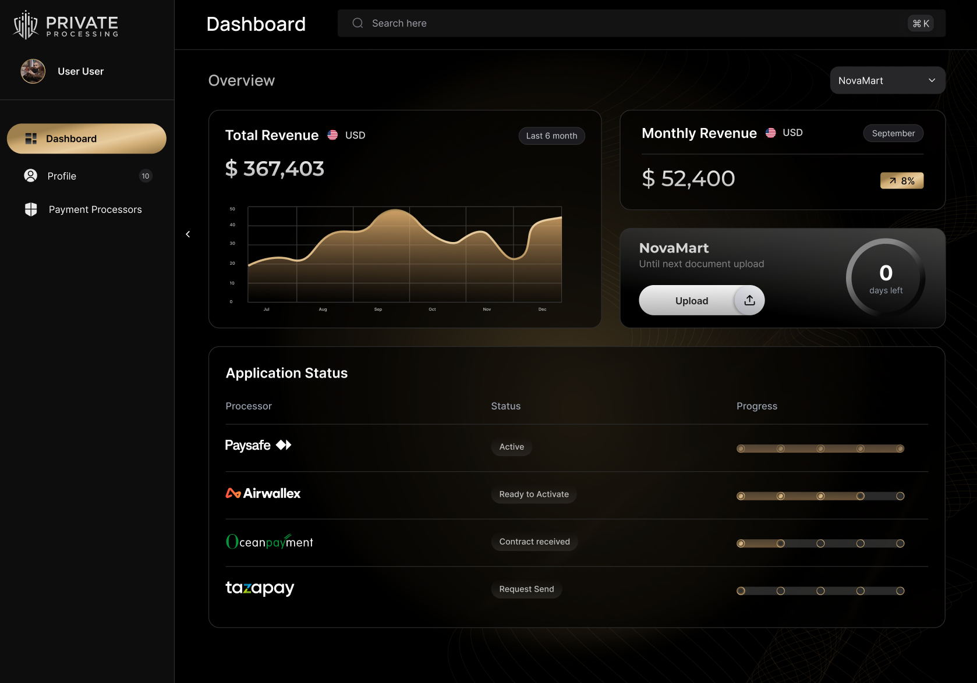This screenshot has height=683, width=977.
Task: Open the user profile avatar
Action: click(x=33, y=72)
